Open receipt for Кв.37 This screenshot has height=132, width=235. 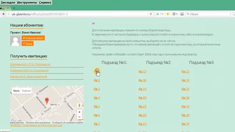coord(185,106)
